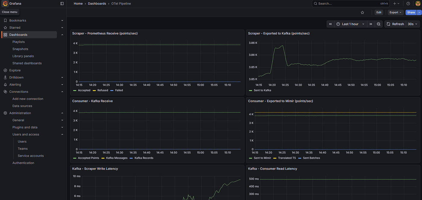
Task: Click the Dashboards breadcrumb link
Action: tap(97, 4)
